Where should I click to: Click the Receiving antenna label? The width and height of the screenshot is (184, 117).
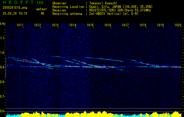(x=67, y=14)
